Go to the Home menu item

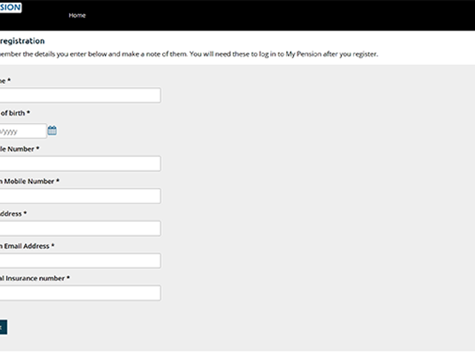[77, 15]
